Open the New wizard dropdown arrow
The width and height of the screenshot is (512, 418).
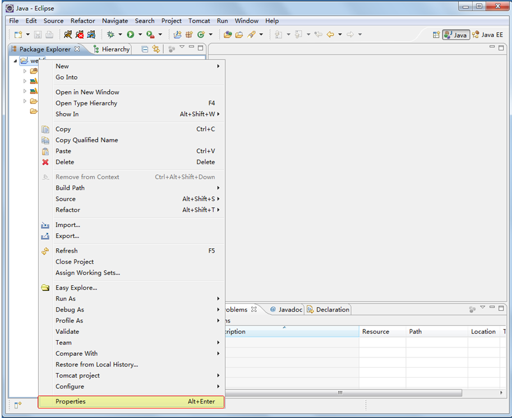point(27,34)
